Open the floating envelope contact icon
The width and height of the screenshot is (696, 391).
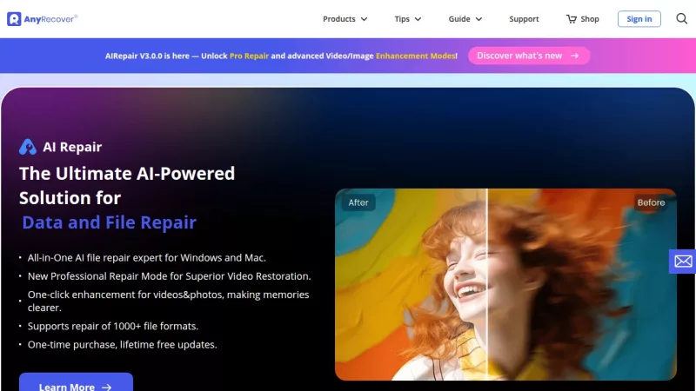683,262
